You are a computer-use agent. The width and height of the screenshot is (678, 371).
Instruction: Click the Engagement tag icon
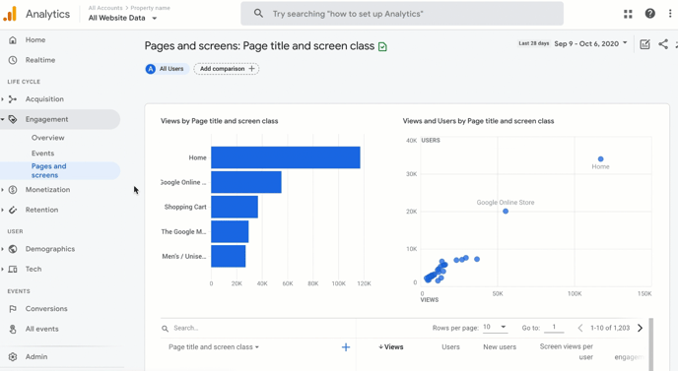13,119
